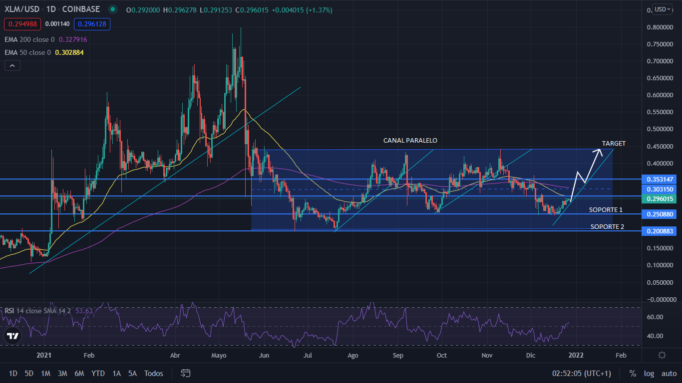Open the USD currency dropdown

coord(662,8)
